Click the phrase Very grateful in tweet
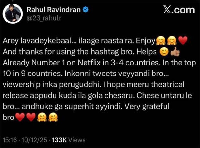This screenshot has height=148, width=200. (x=147, y=107)
